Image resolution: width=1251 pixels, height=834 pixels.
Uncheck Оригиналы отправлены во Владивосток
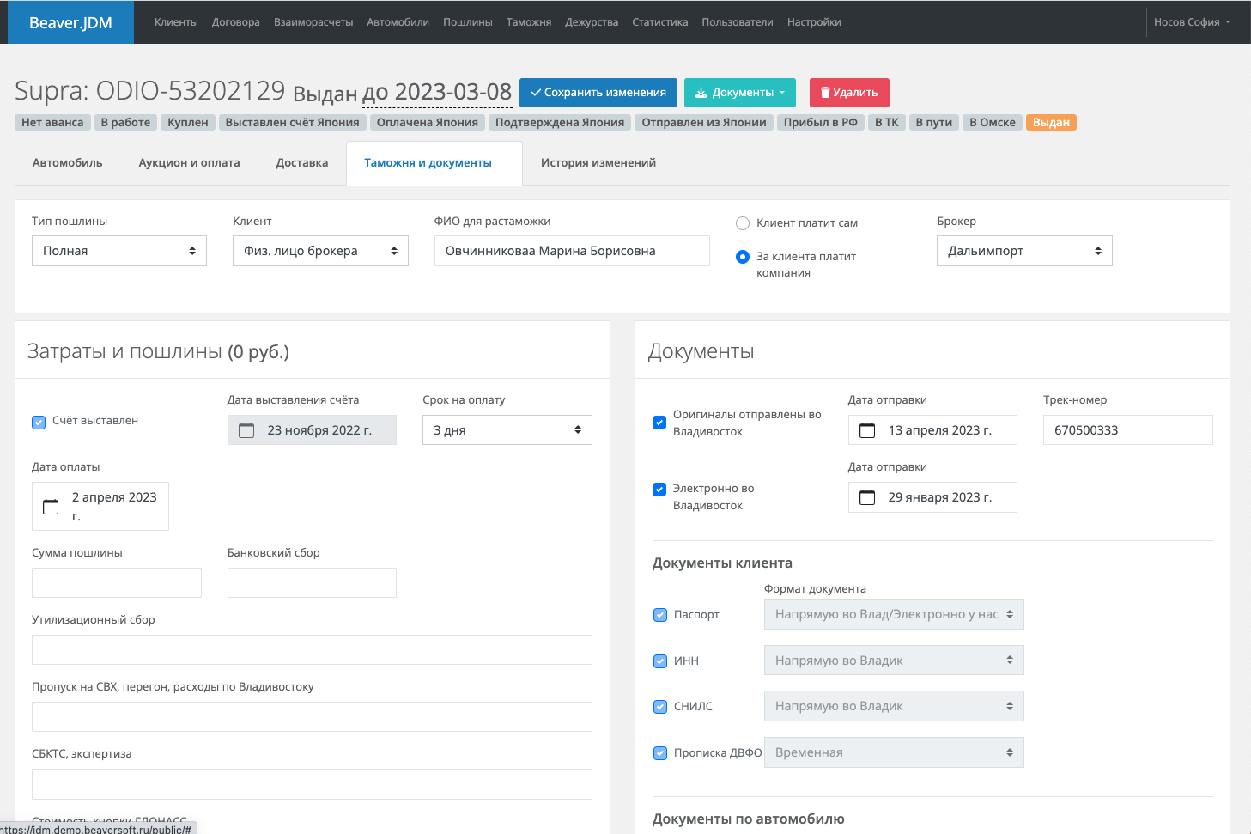tap(659, 423)
